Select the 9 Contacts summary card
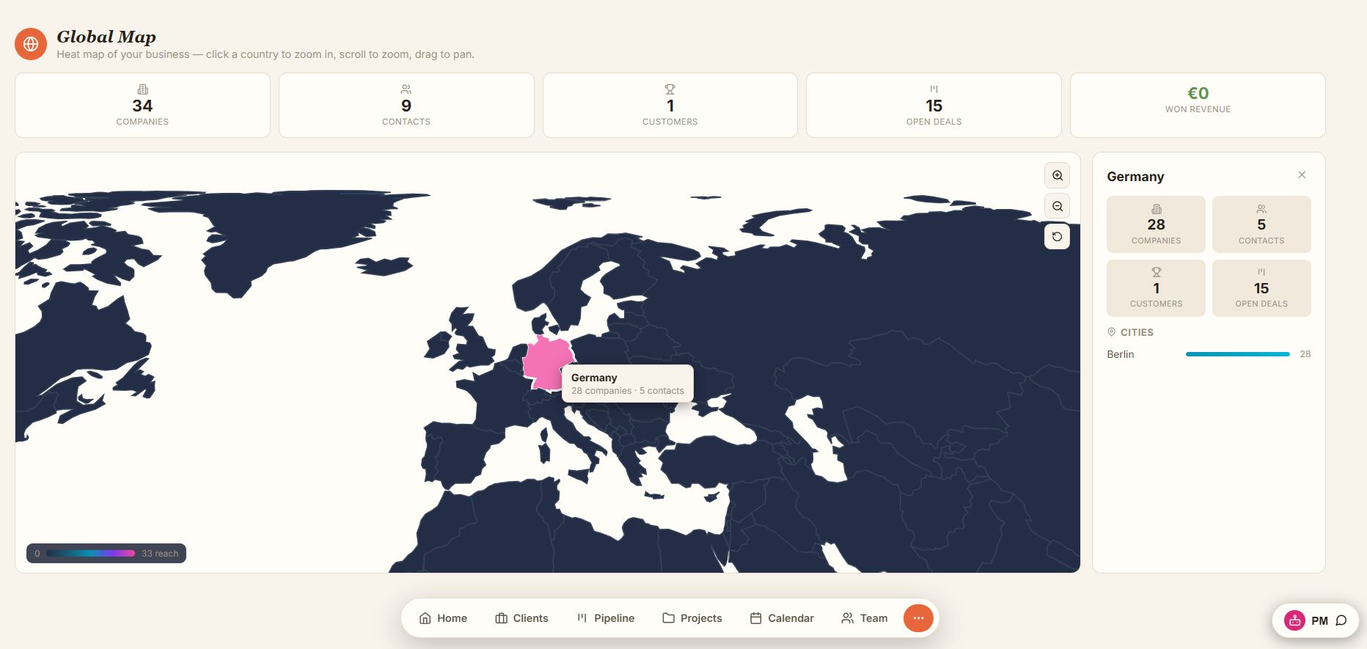 406,105
